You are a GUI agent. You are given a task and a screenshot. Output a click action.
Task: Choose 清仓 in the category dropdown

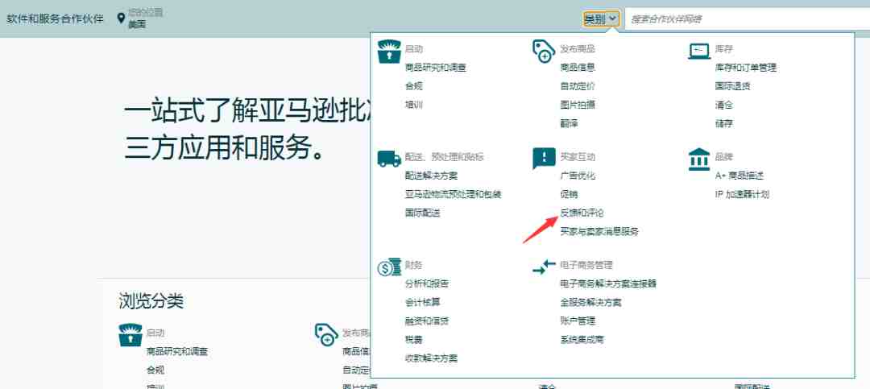point(724,105)
